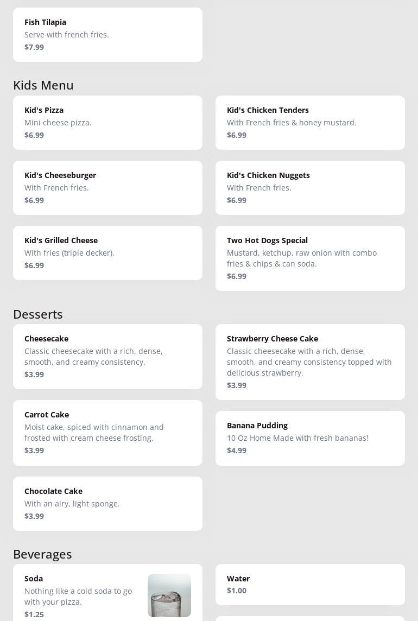Click the Kid's Cheeseburger item
The width and height of the screenshot is (418, 621).
[x=107, y=187]
